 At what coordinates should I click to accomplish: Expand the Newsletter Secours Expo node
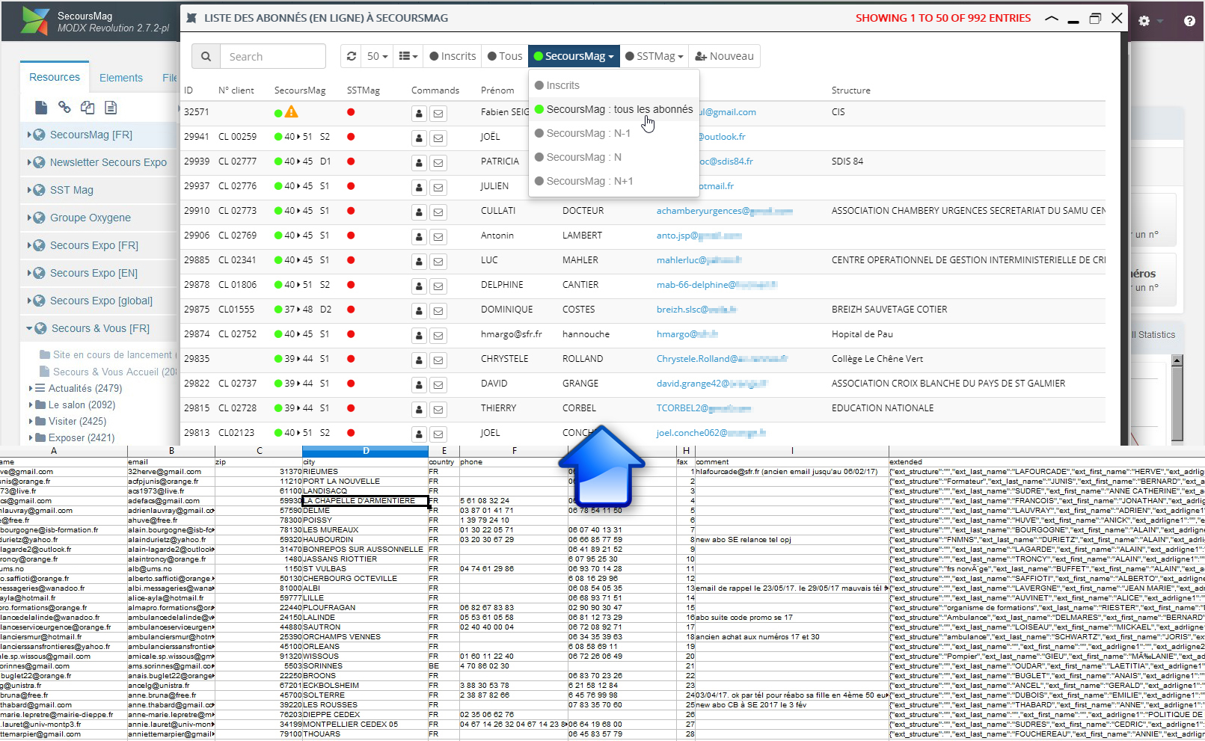[29, 162]
